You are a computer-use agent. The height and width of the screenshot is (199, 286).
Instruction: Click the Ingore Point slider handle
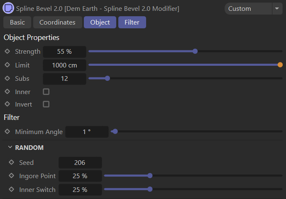[150, 176]
